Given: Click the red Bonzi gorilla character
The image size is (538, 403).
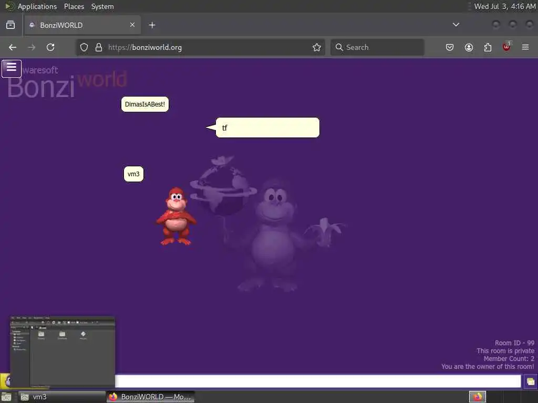Looking at the screenshot, I should [x=176, y=216].
